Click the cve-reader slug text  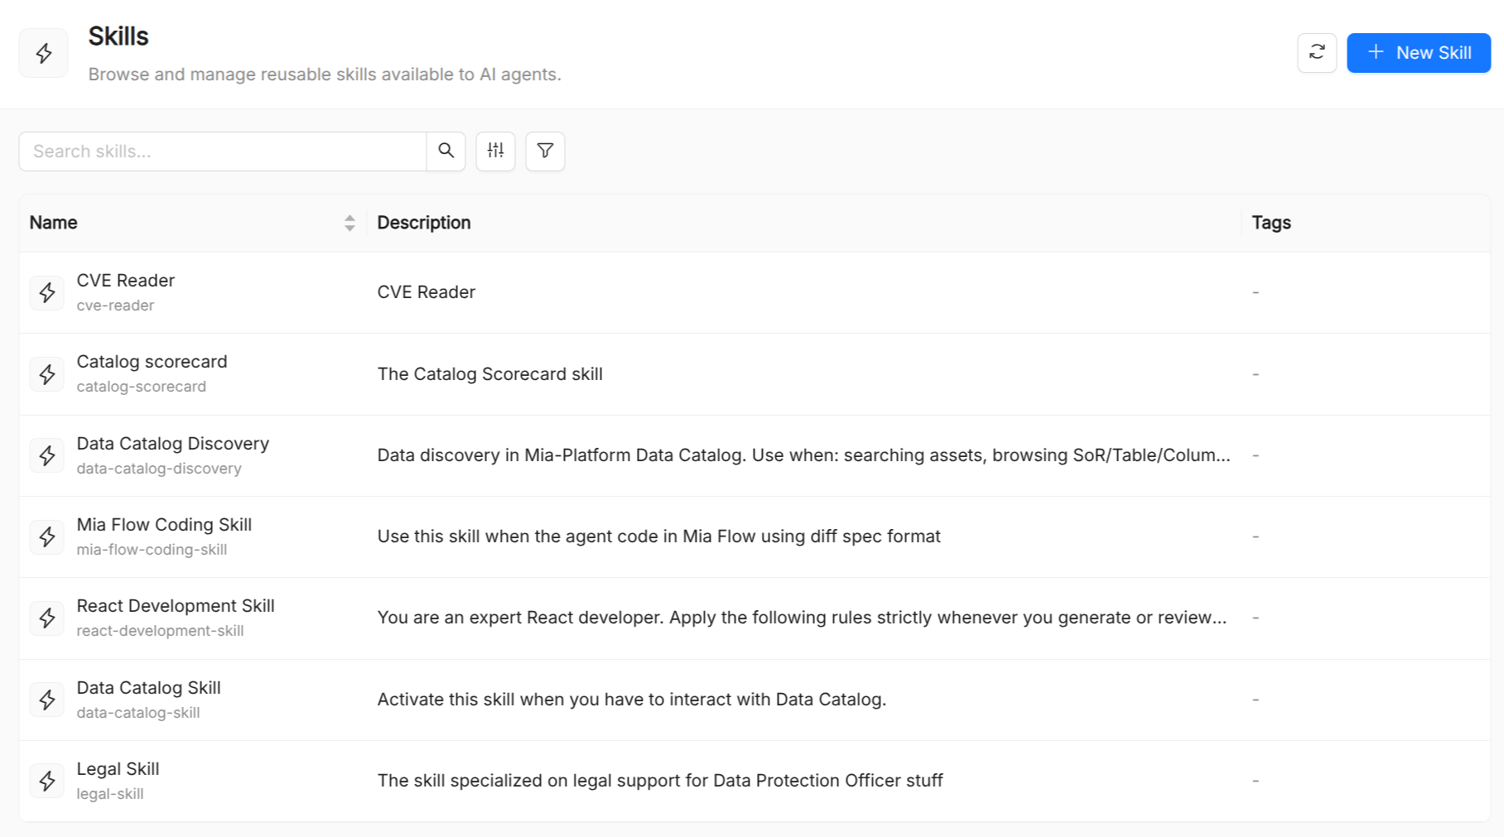pos(116,305)
